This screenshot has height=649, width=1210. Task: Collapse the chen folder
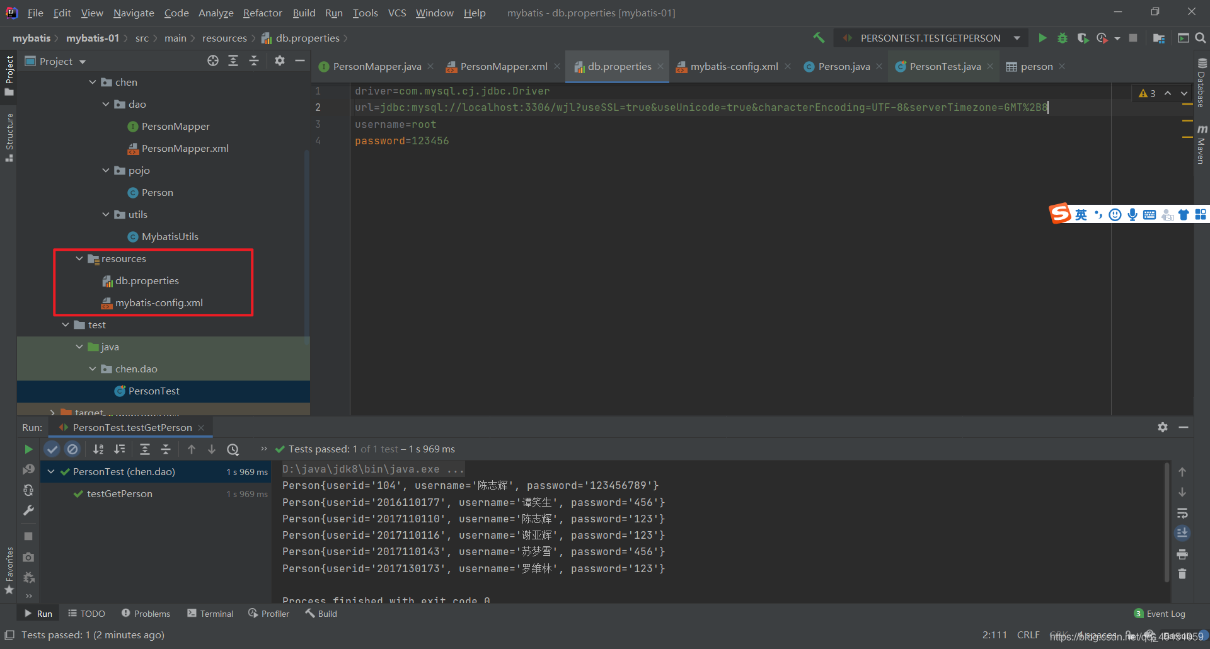click(x=93, y=83)
